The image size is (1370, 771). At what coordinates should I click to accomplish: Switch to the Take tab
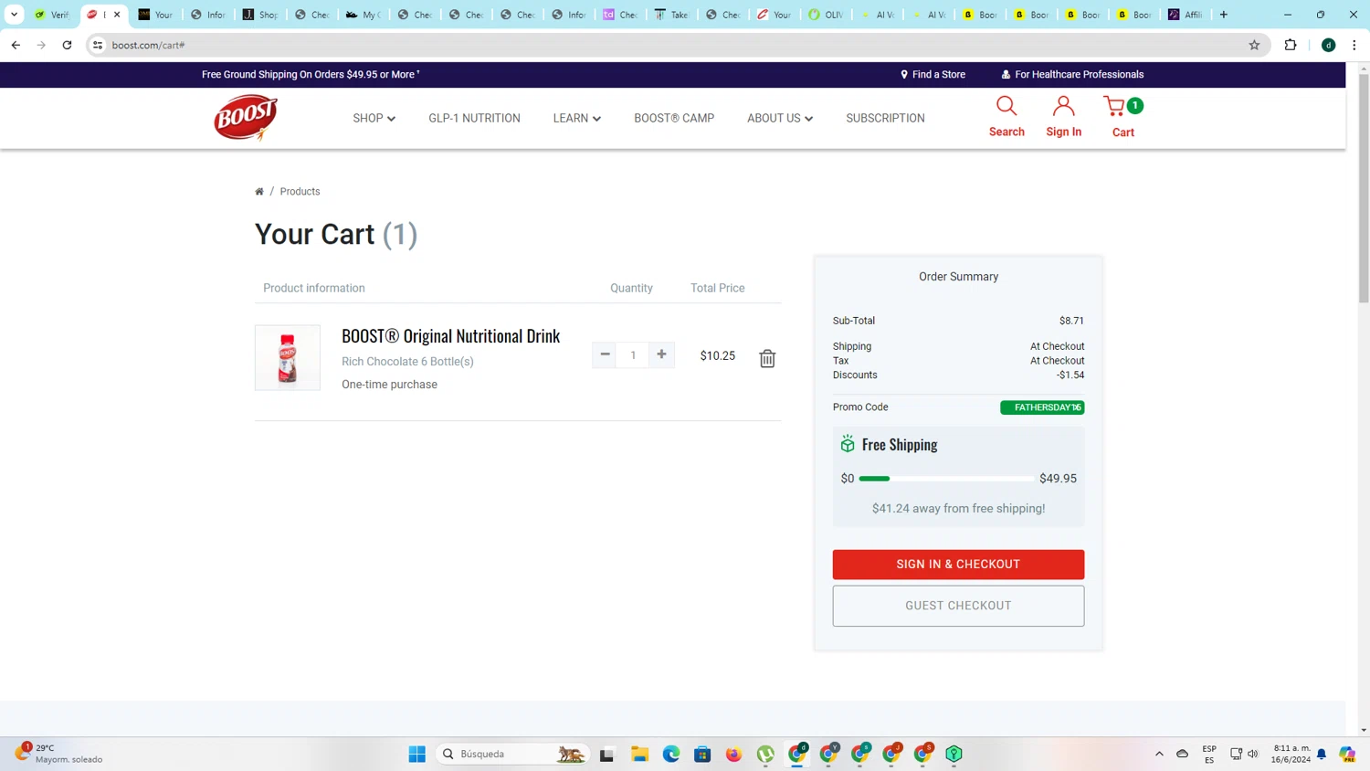click(671, 15)
